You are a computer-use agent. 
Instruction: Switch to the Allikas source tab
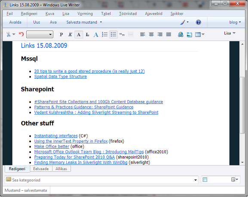tap(61, 169)
